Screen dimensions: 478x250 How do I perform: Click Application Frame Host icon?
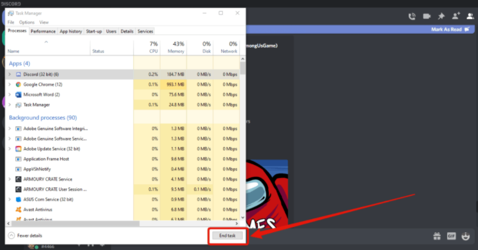tap(19, 159)
